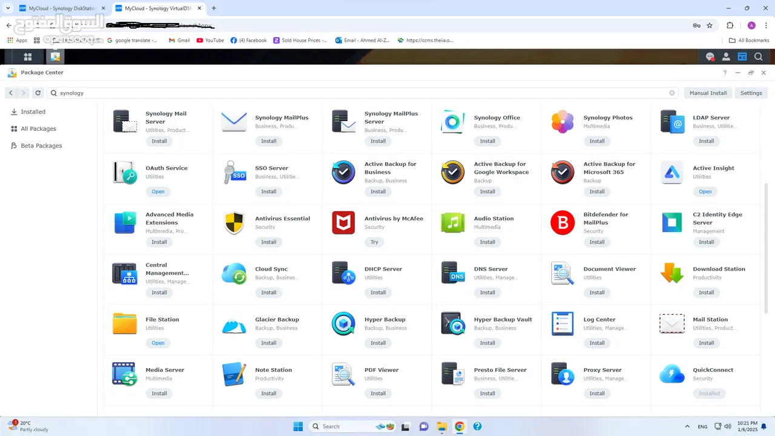Select the File Station folder icon

tap(125, 323)
